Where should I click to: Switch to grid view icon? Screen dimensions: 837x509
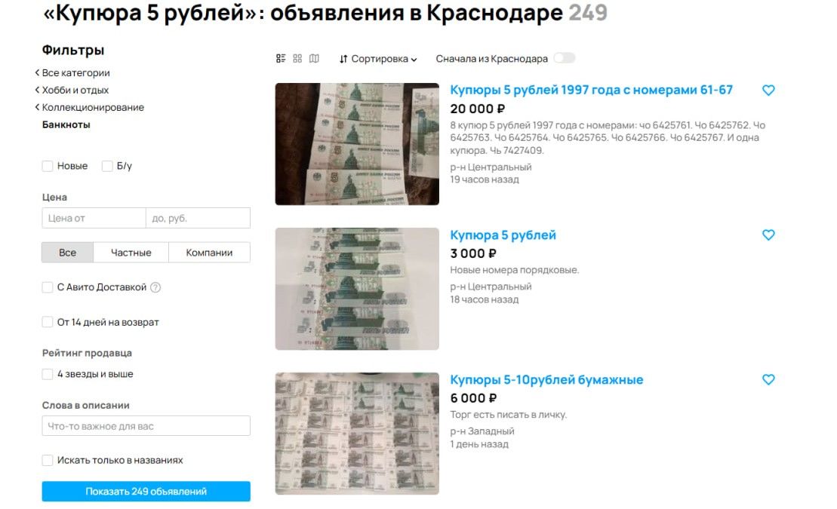click(x=297, y=58)
